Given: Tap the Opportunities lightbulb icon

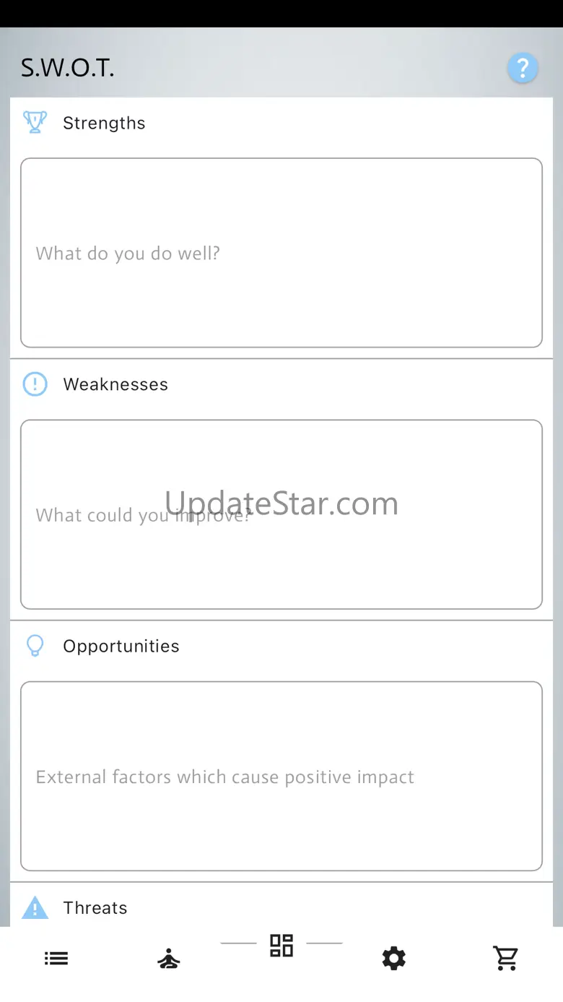Looking at the screenshot, I should pos(35,645).
